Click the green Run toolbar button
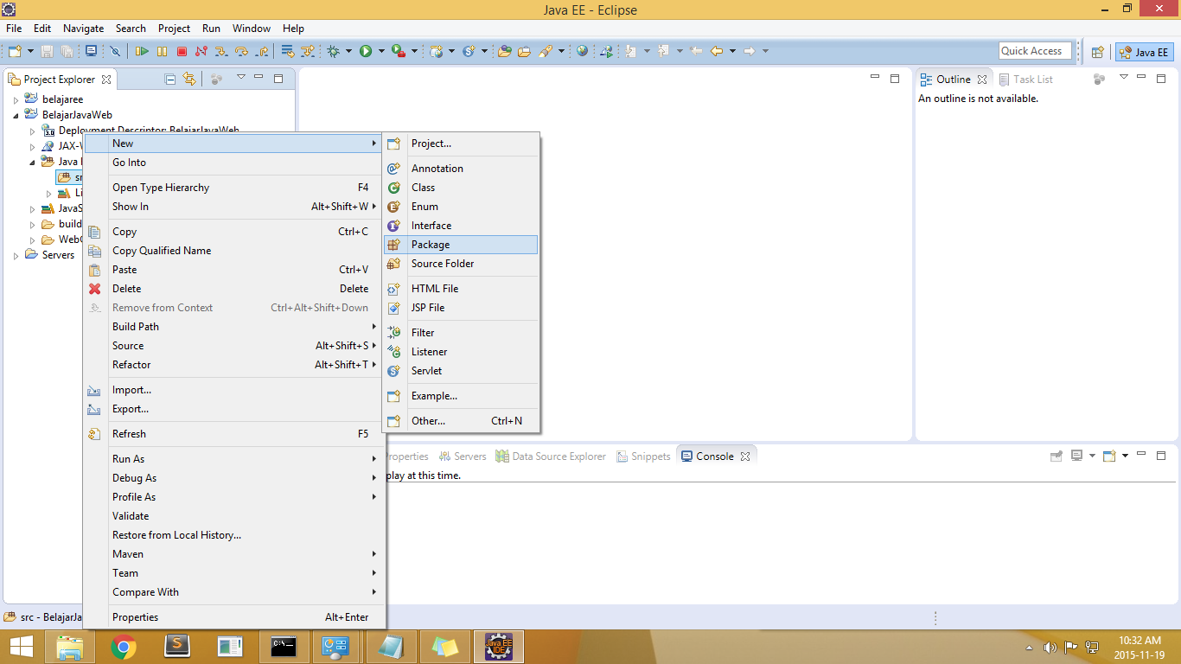The width and height of the screenshot is (1181, 664). (x=366, y=52)
